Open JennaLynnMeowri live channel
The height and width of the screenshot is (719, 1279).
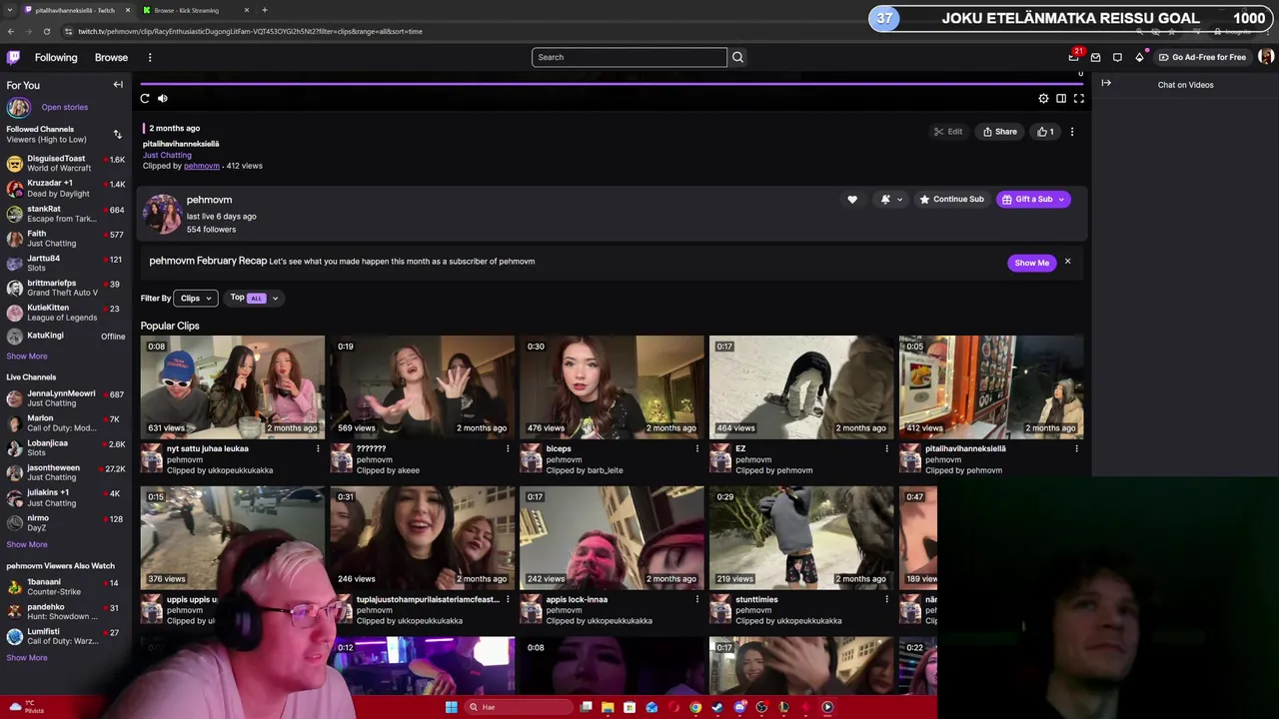point(65,397)
